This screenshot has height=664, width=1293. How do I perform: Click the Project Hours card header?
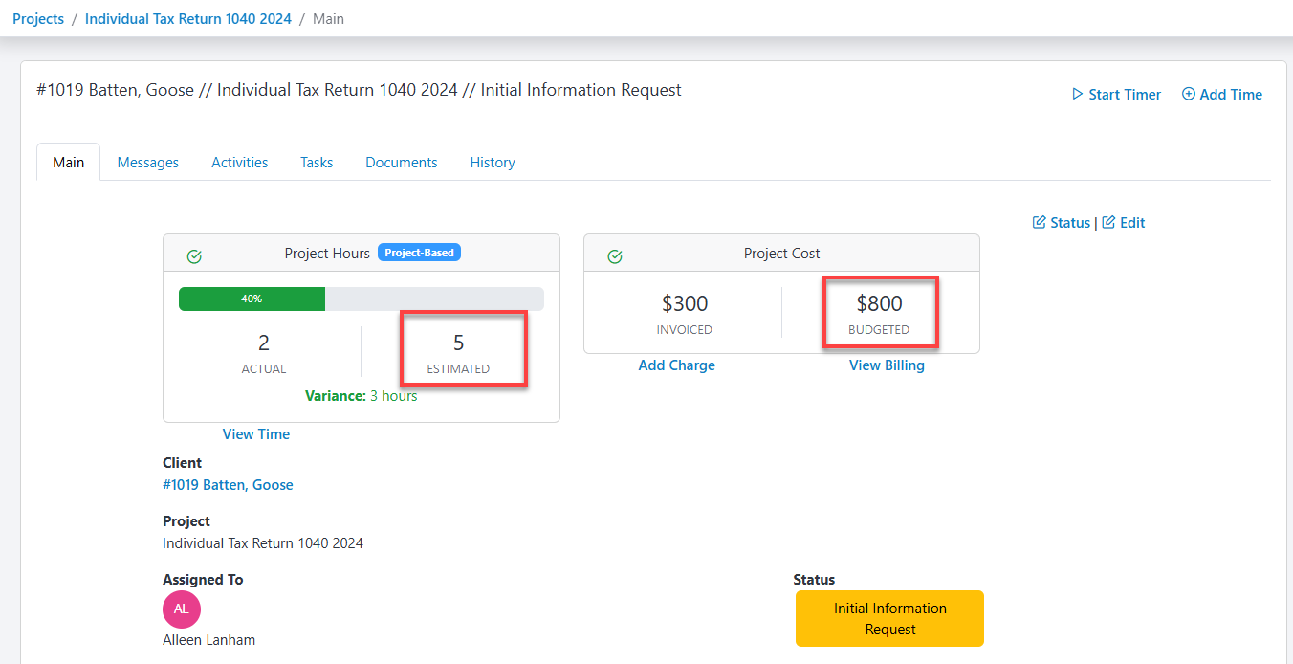click(x=362, y=254)
